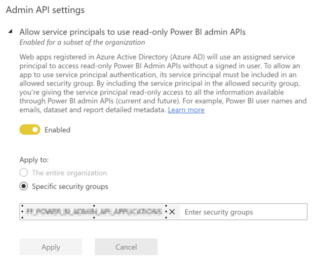Select The entire organization radio option
Screen dimensions: 316x264
click(24, 172)
